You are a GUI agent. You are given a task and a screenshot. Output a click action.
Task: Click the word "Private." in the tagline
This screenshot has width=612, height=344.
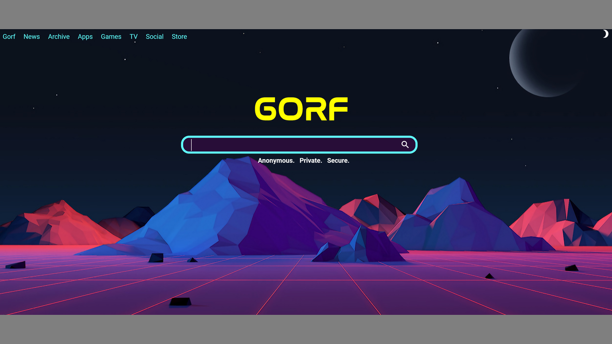click(311, 161)
